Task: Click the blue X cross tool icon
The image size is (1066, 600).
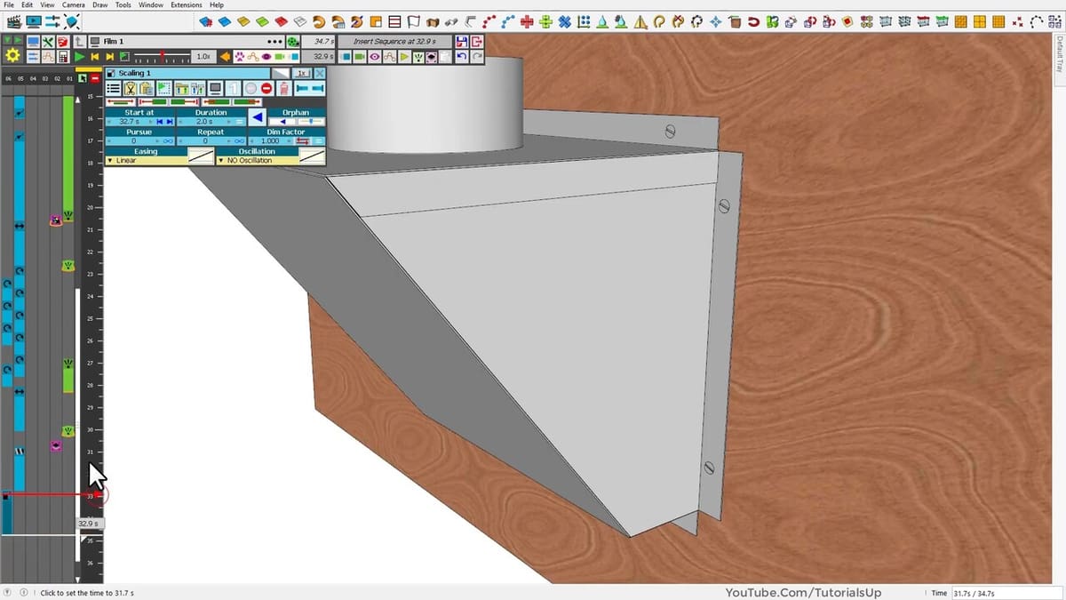Action: click(x=564, y=21)
